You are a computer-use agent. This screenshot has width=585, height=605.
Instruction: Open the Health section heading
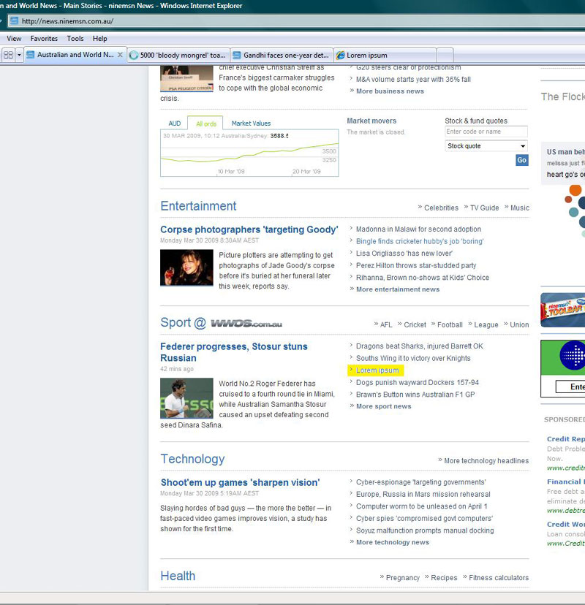coord(178,576)
